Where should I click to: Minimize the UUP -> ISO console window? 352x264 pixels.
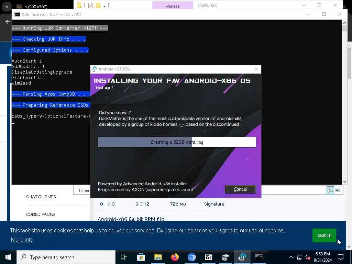pos(308,14)
